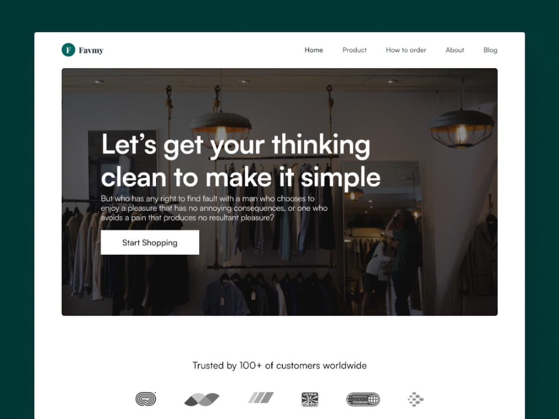This screenshot has width=559, height=419.
Task: Click the overlapping leaf shapes partner logo
Action: [x=202, y=399]
